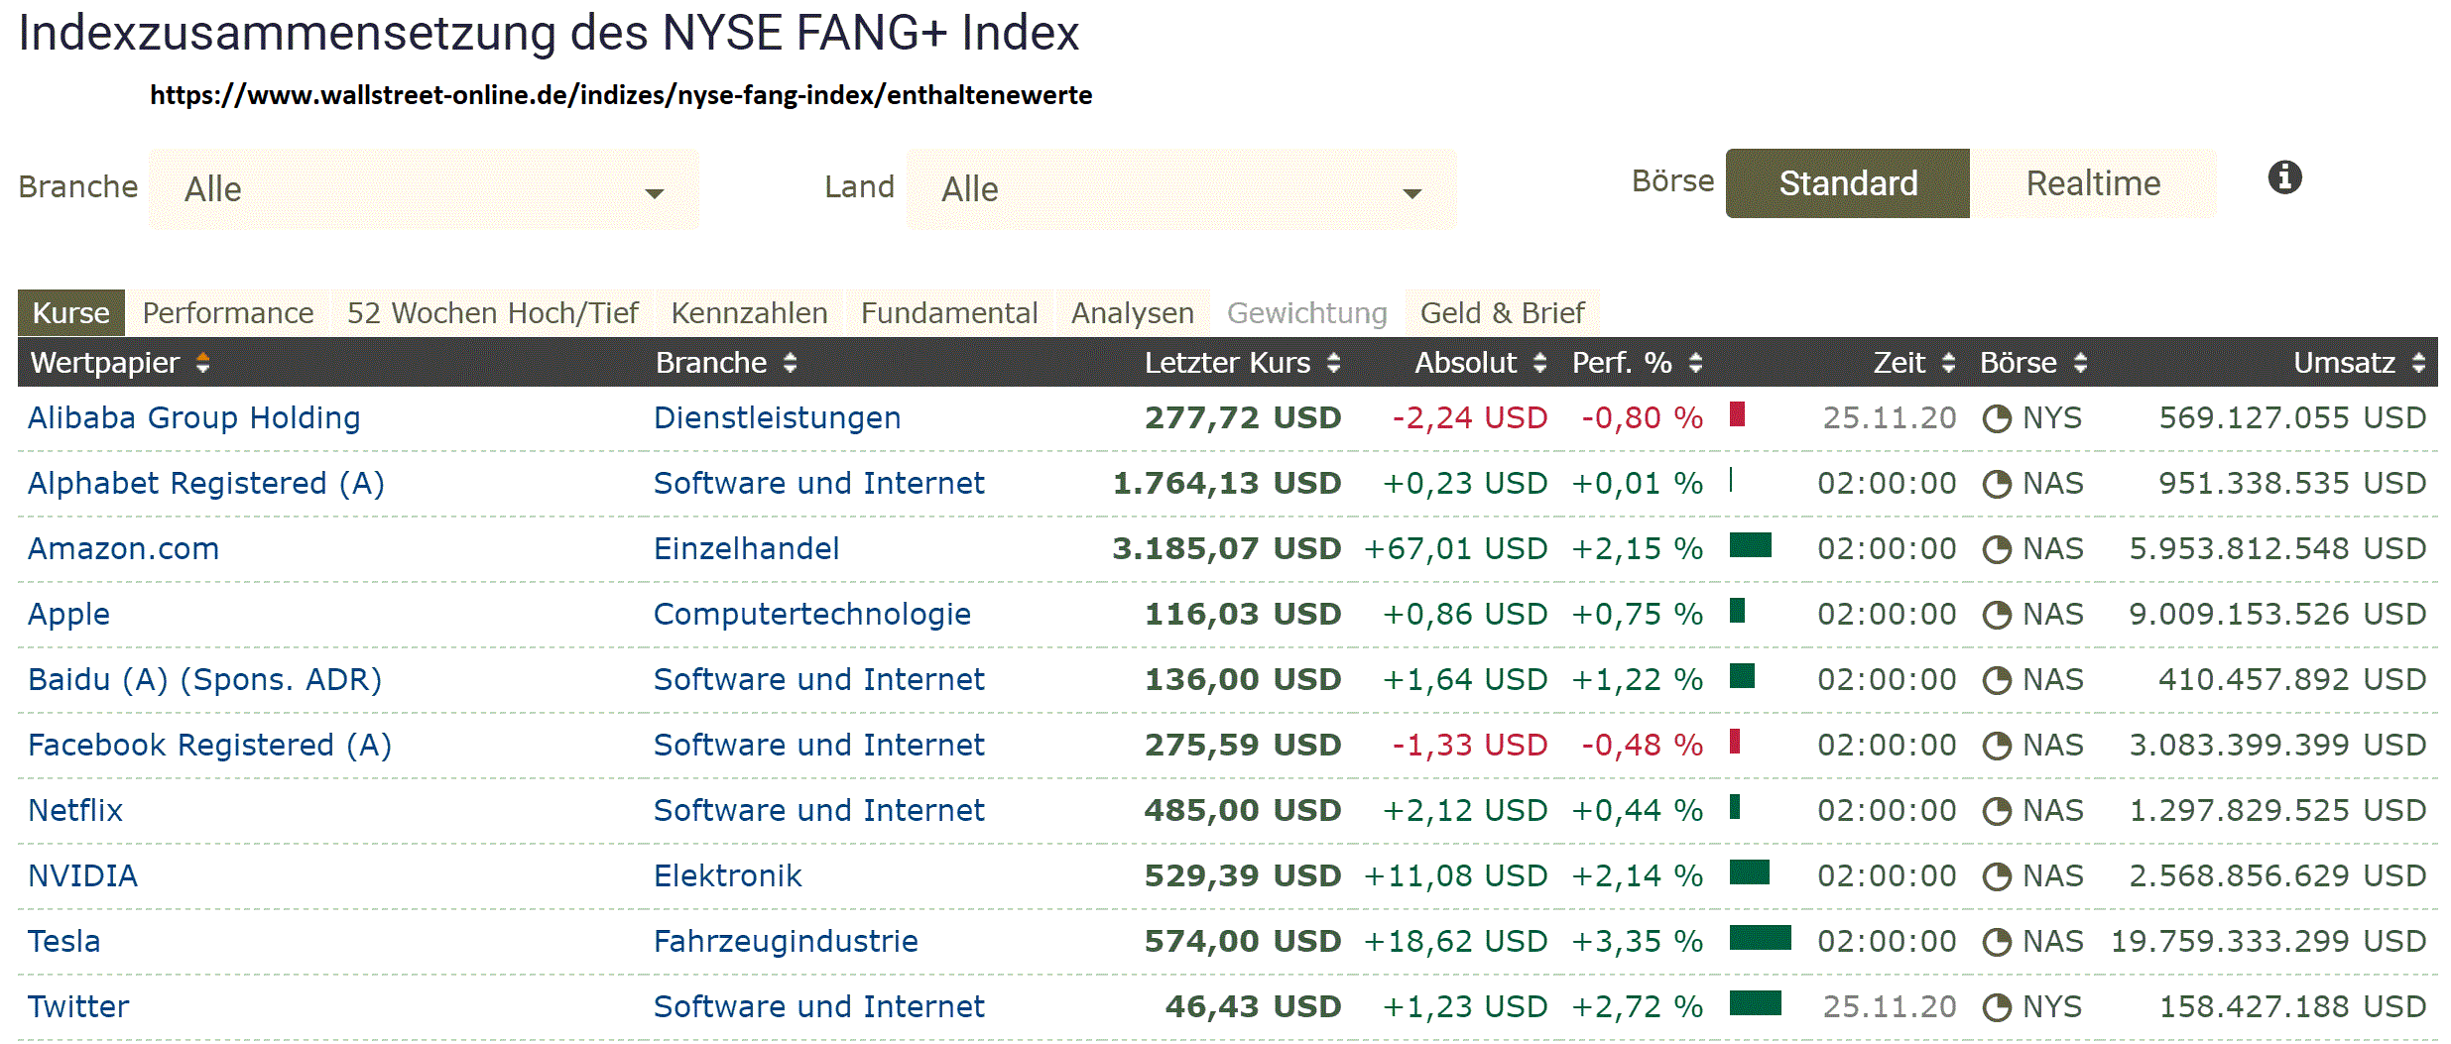Image resolution: width=2451 pixels, height=1044 pixels.
Task: Sort table by Wertpapier column arrows
Action: [x=202, y=363]
